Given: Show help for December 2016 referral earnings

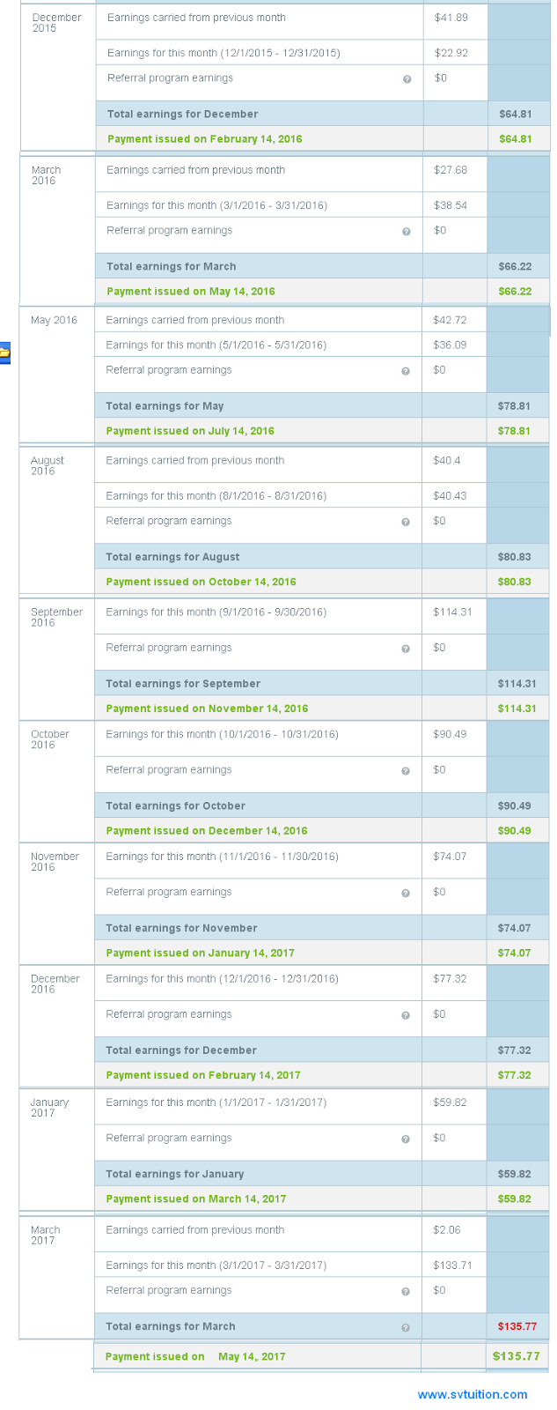Looking at the screenshot, I should pyautogui.click(x=406, y=1015).
